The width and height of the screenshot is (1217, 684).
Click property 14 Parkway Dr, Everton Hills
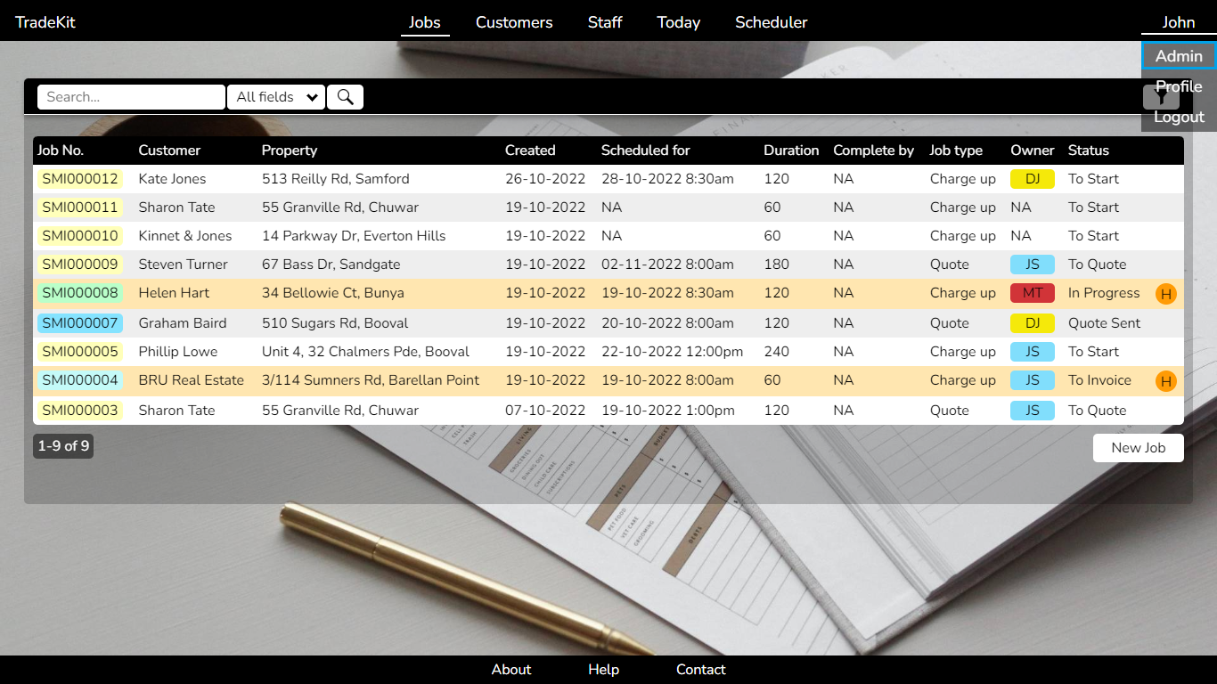(354, 236)
